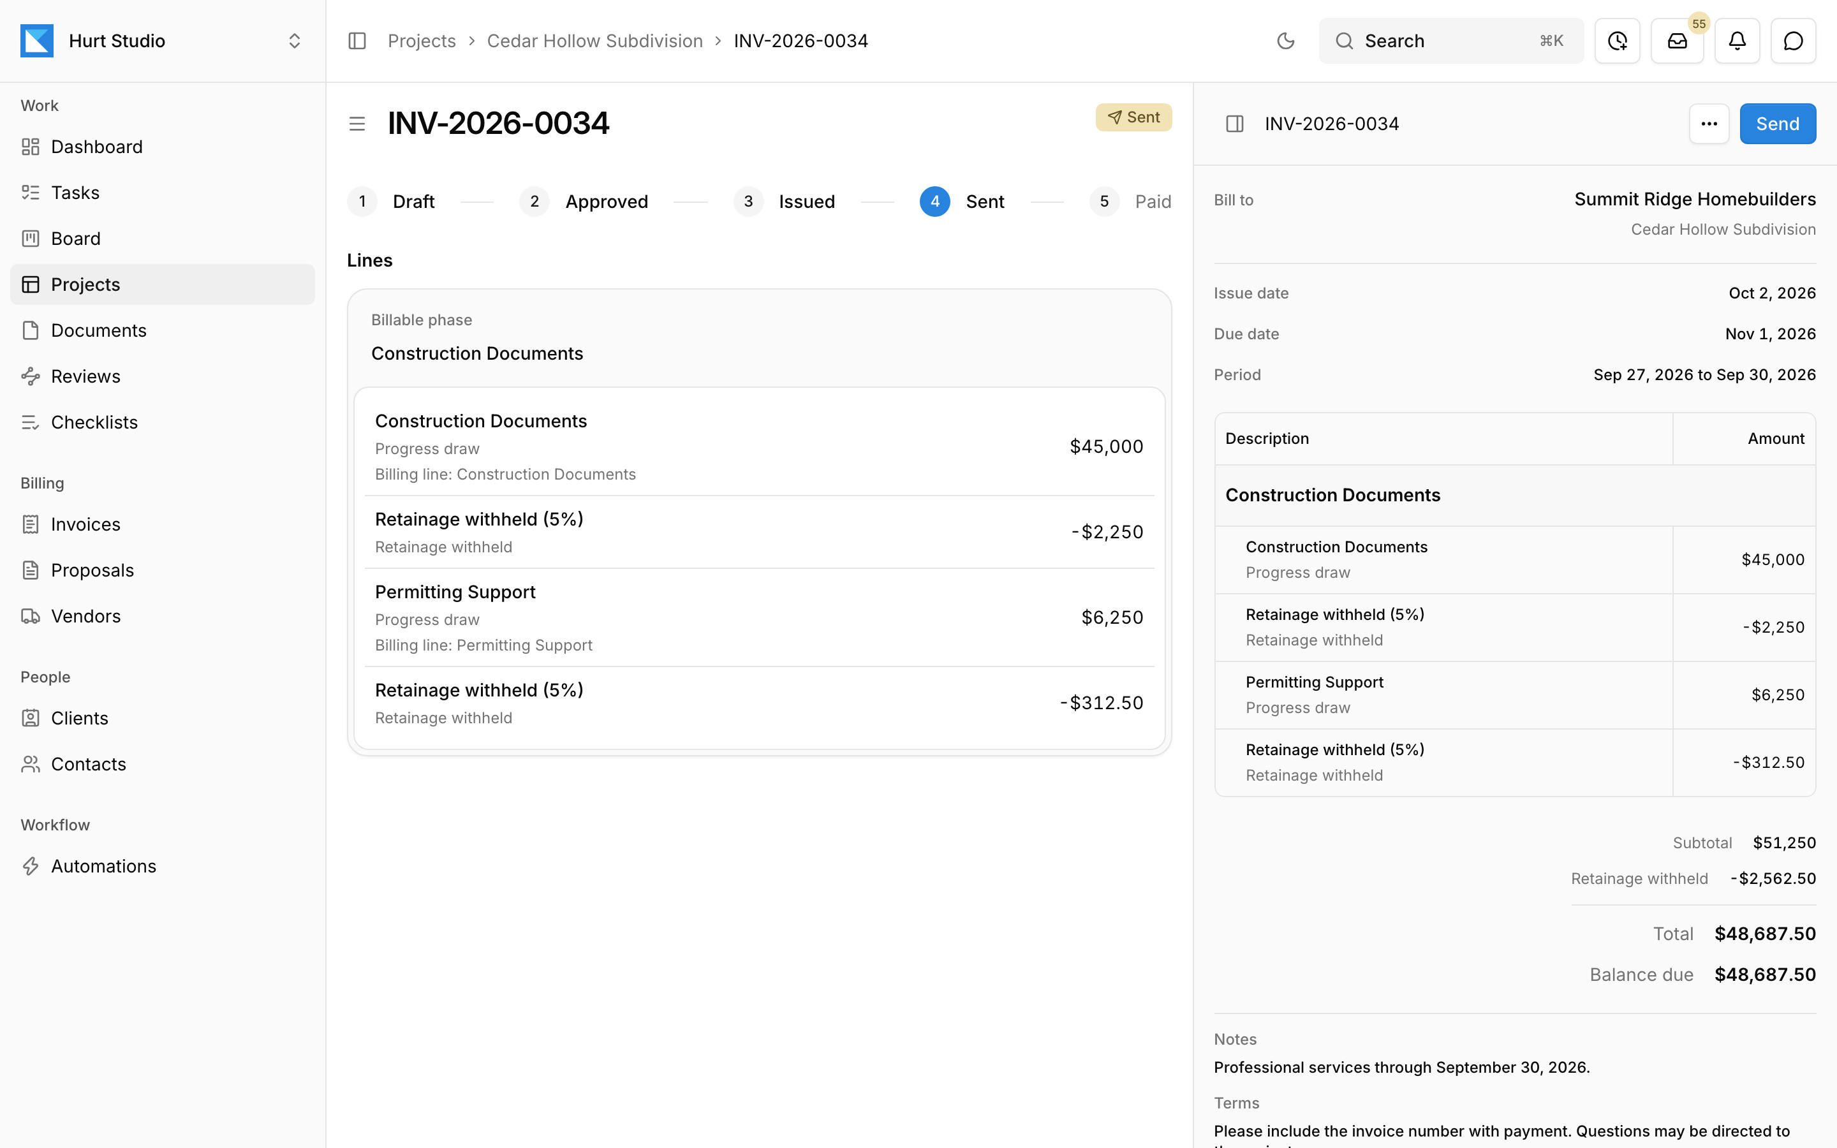1837x1148 pixels.
Task: Open Vendors list
Action: click(x=161, y=615)
